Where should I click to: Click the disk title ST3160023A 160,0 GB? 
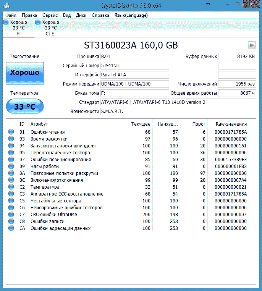pos(131,45)
